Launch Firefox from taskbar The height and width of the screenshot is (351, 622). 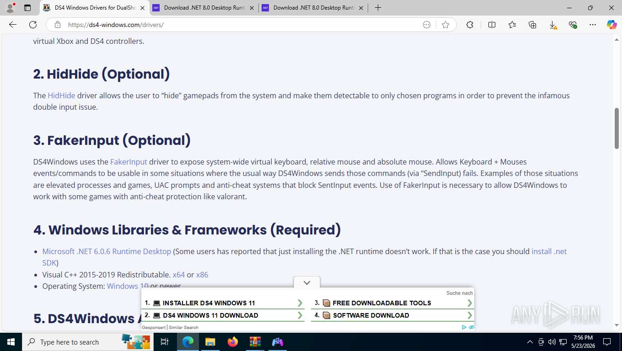pyautogui.click(x=233, y=342)
